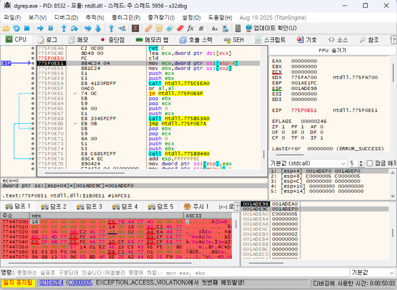
Task: Click into the 명령 command input field
Action: pos(181,273)
